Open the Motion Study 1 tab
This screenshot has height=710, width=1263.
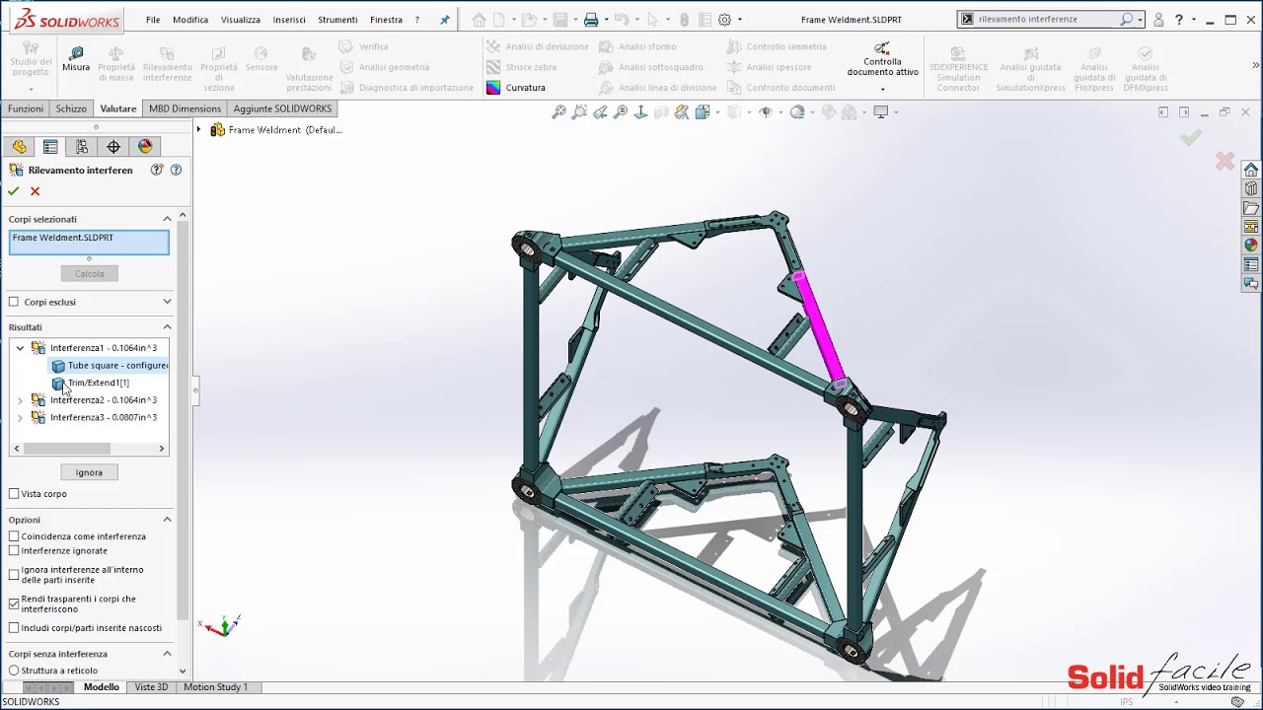215,687
